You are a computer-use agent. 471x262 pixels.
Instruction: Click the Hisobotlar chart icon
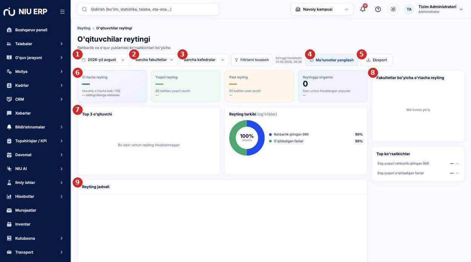(9, 196)
